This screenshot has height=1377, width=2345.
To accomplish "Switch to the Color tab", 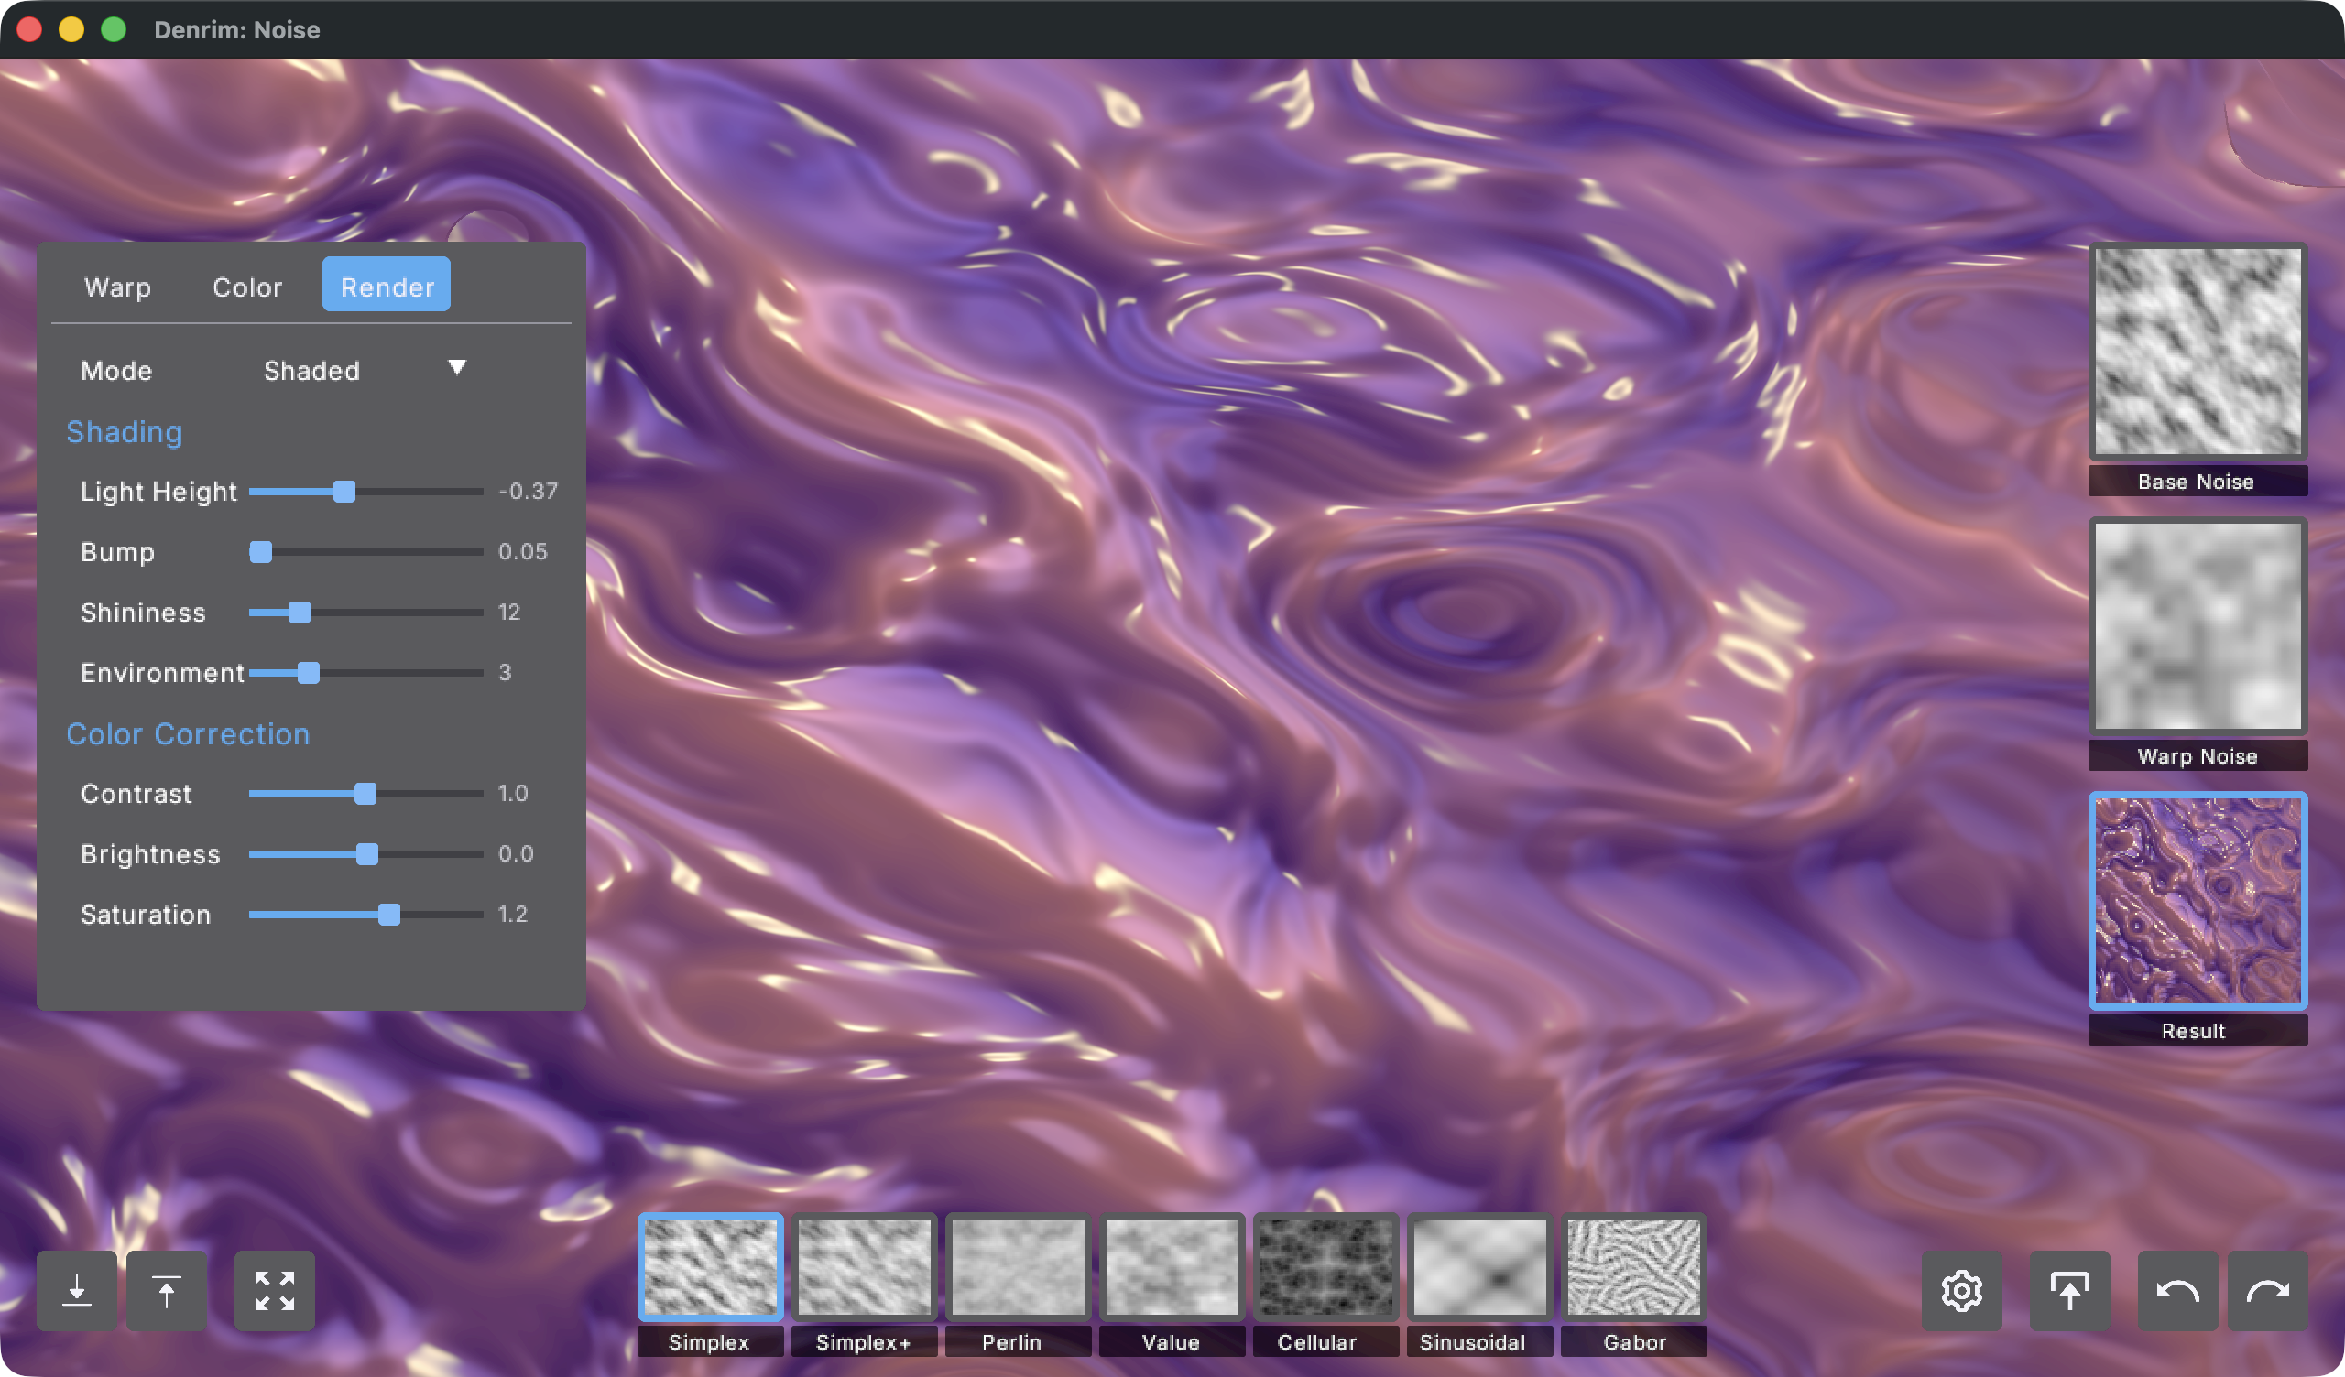I will tap(246, 287).
